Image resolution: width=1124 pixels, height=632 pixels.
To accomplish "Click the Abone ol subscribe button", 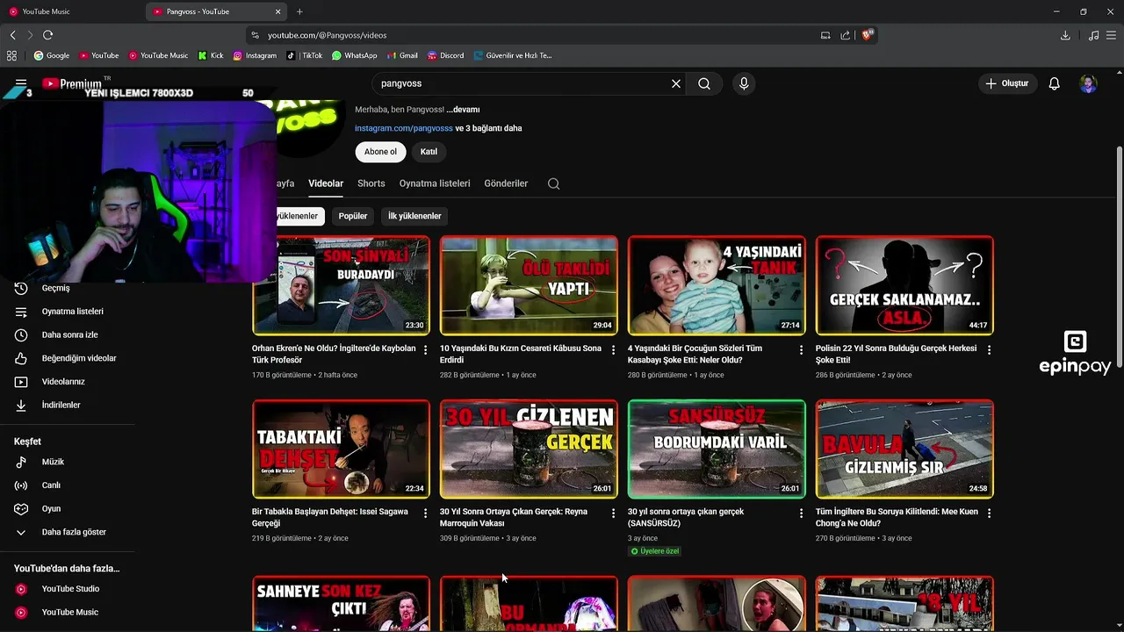I will (x=380, y=152).
